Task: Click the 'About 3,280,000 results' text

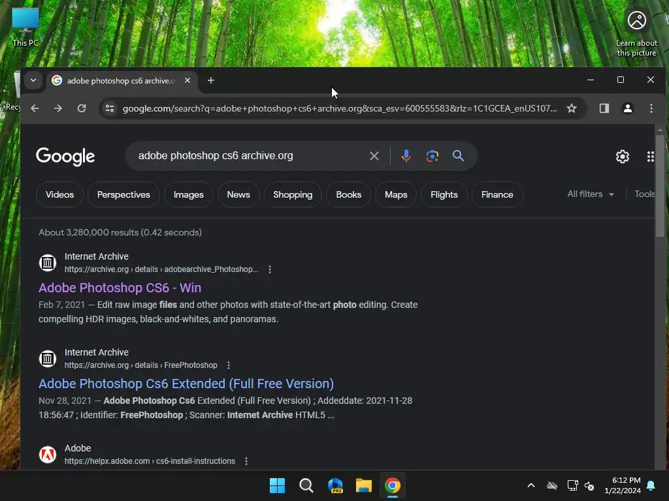Action: [x=120, y=233]
